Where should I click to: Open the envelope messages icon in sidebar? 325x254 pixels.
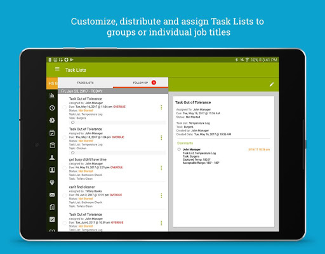coord(52,195)
